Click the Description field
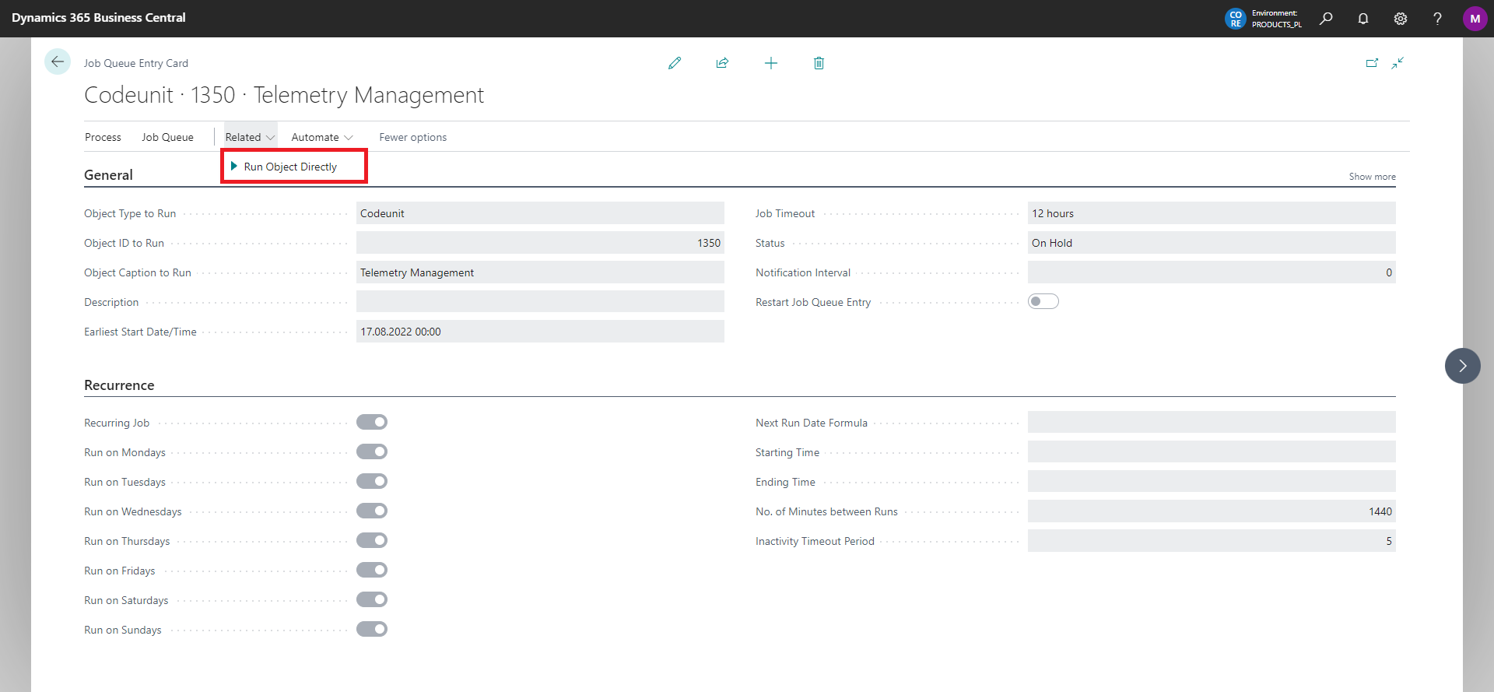 [x=540, y=302]
